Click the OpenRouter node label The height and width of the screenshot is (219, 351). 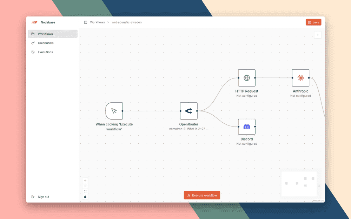point(189,124)
